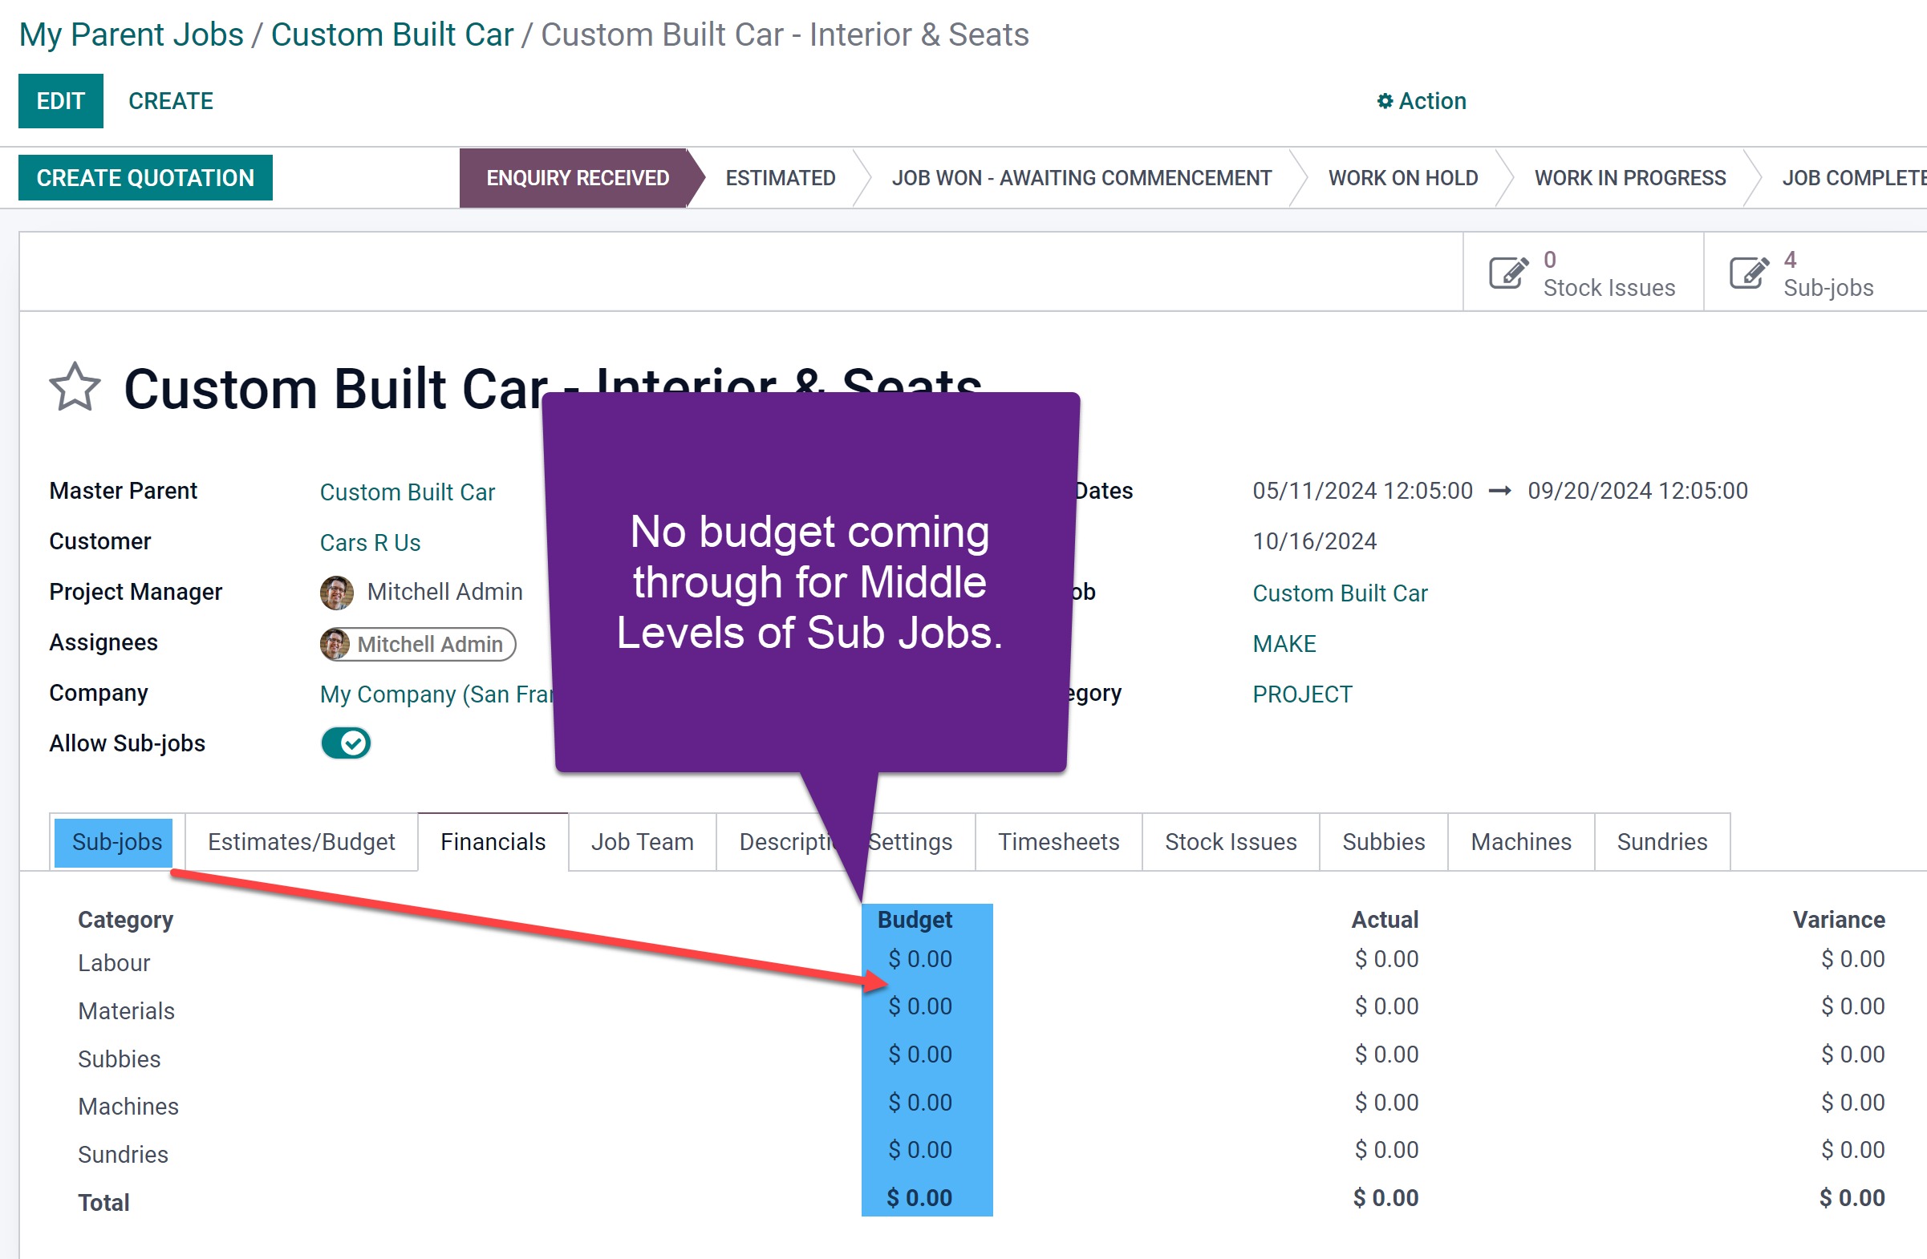
Task: Open Stock Issues smart button icon
Action: coord(1507,273)
